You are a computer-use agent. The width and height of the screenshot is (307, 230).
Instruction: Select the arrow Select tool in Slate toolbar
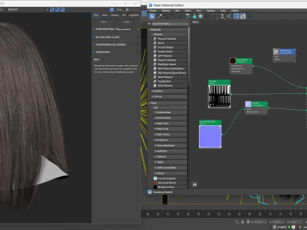coord(152,16)
